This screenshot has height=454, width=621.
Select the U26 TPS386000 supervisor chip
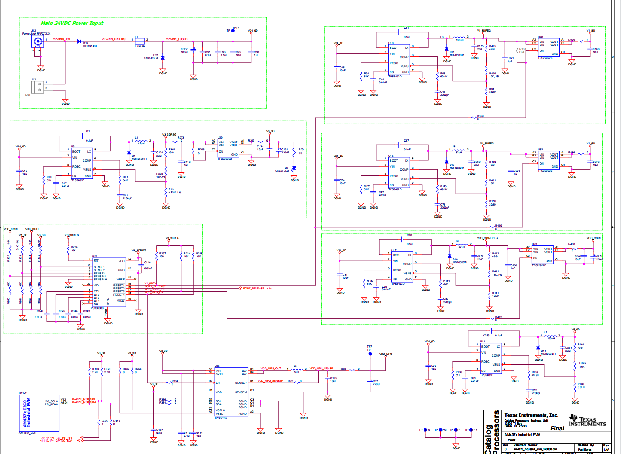click(109, 282)
